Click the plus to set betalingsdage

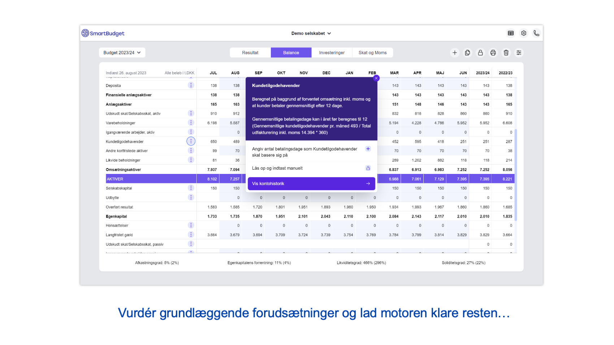(x=368, y=148)
